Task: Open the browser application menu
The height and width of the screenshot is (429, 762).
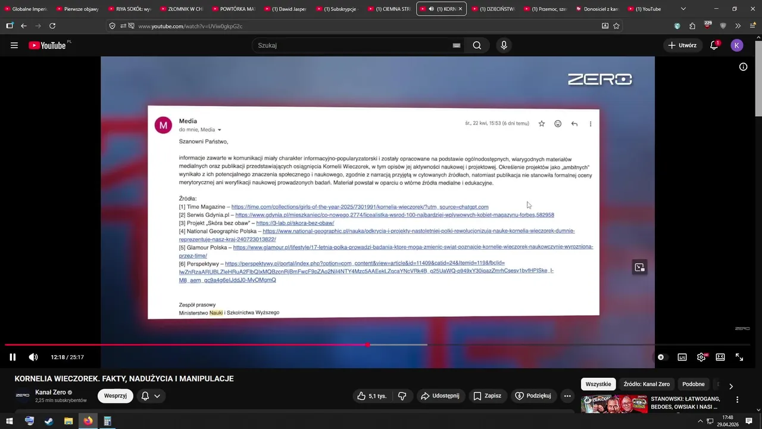Action: [x=752, y=26]
